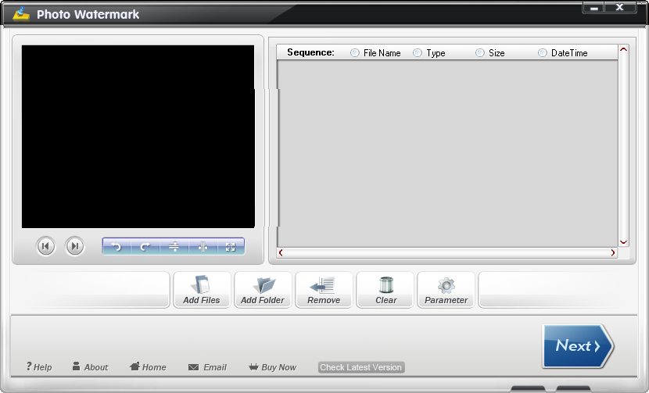This screenshot has height=393, width=649.
Task: Select the Type sequence radio button
Action: pos(418,53)
